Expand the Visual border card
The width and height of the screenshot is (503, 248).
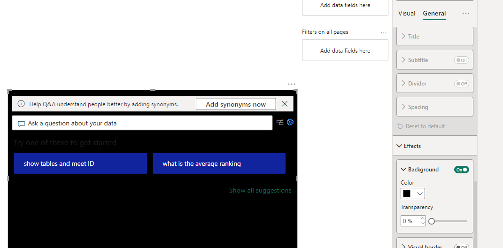click(403, 247)
